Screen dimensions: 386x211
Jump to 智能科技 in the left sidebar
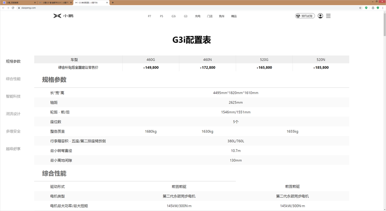(13, 96)
